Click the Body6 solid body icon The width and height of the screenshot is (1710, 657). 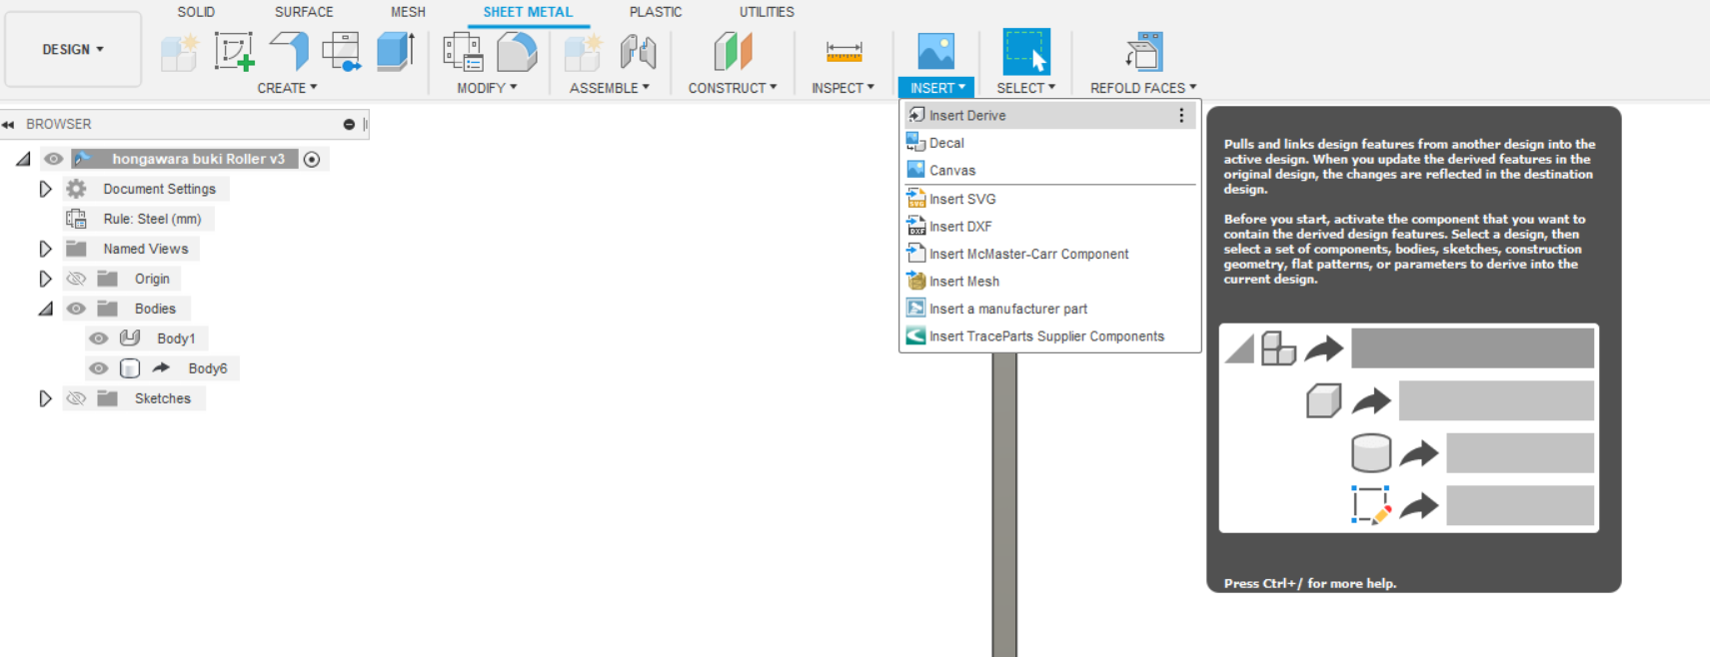pyautogui.click(x=130, y=368)
